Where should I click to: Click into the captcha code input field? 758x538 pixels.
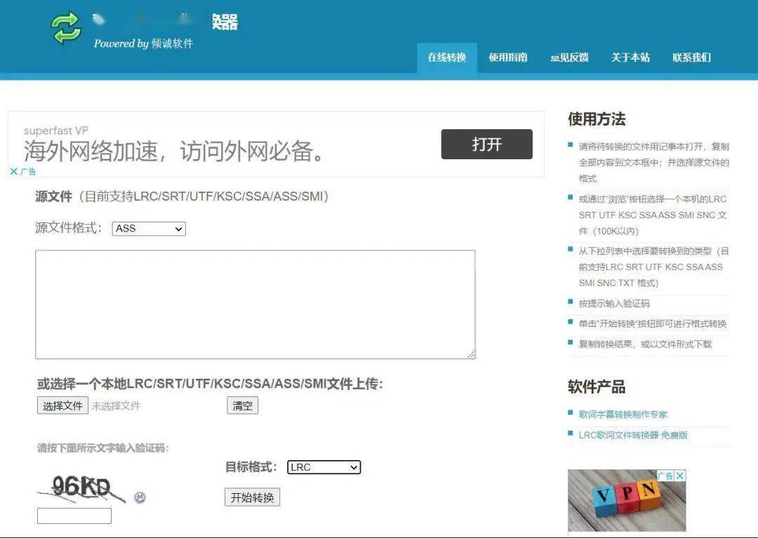click(74, 516)
